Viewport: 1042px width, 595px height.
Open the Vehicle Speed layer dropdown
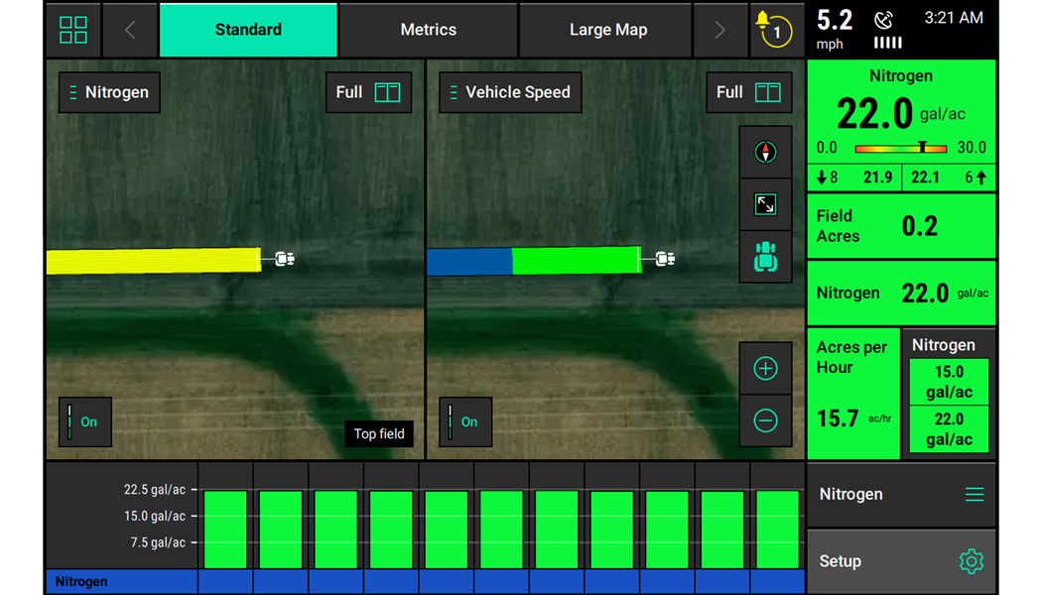[510, 92]
